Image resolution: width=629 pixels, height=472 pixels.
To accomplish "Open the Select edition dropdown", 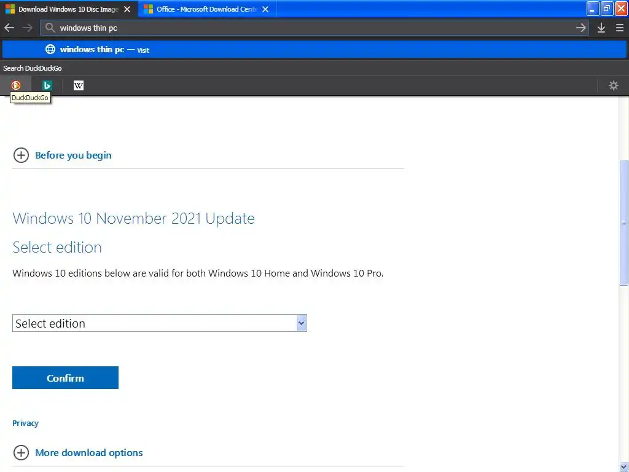I will (x=160, y=323).
